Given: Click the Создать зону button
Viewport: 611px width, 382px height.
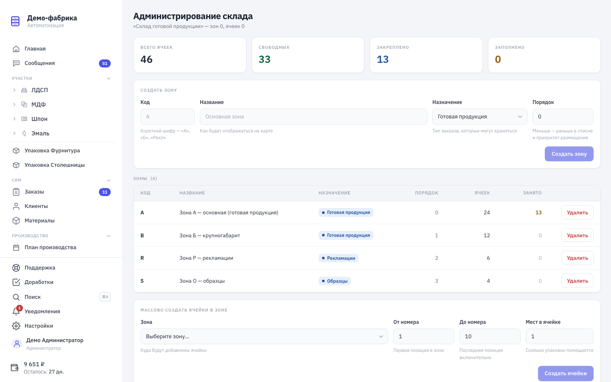Looking at the screenshot, I should pos(569,154).
